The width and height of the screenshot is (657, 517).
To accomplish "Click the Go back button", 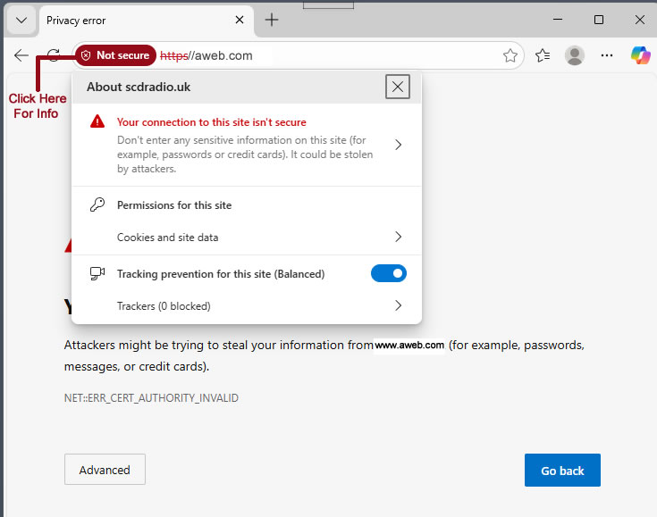I will [x=562, y=471].
